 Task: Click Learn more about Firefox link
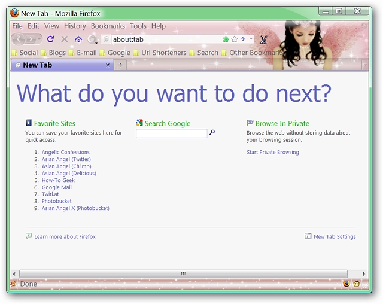65,236
